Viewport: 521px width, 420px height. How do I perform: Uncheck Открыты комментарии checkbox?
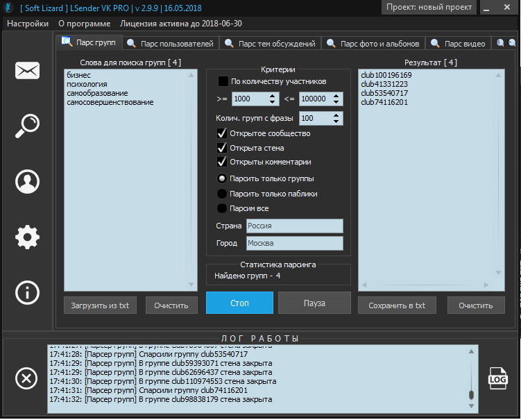[221, 162]
